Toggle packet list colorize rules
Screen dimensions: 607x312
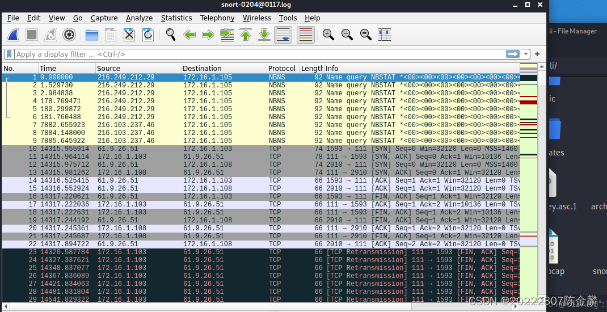tap(306, 35)
